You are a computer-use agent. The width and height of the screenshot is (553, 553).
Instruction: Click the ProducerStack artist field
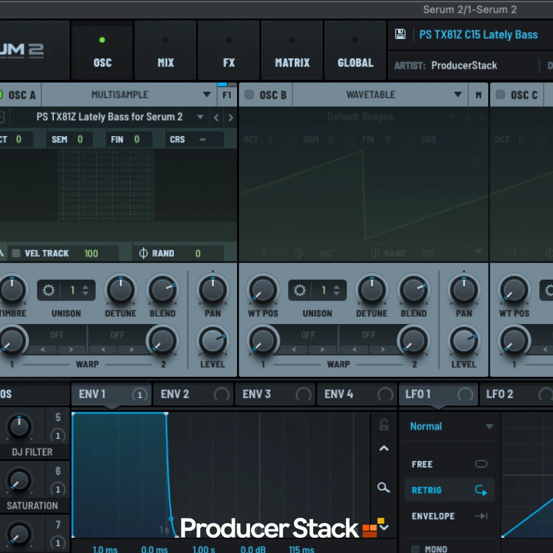click(464, 65)
